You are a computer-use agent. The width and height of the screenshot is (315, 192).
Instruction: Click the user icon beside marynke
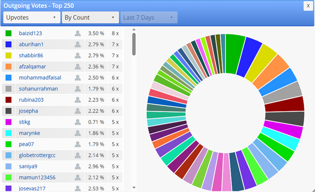pyautogui.click(x=78, y=133)
